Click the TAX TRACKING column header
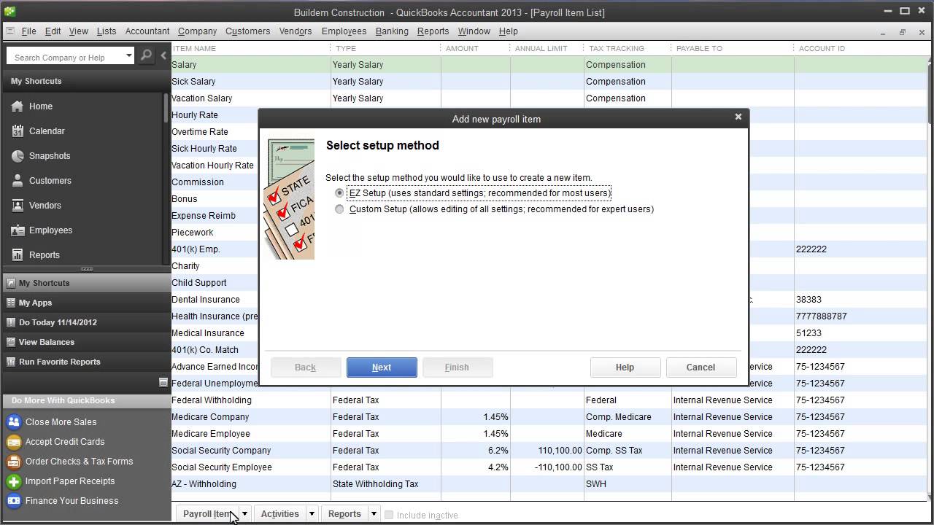 pos(627,48)
